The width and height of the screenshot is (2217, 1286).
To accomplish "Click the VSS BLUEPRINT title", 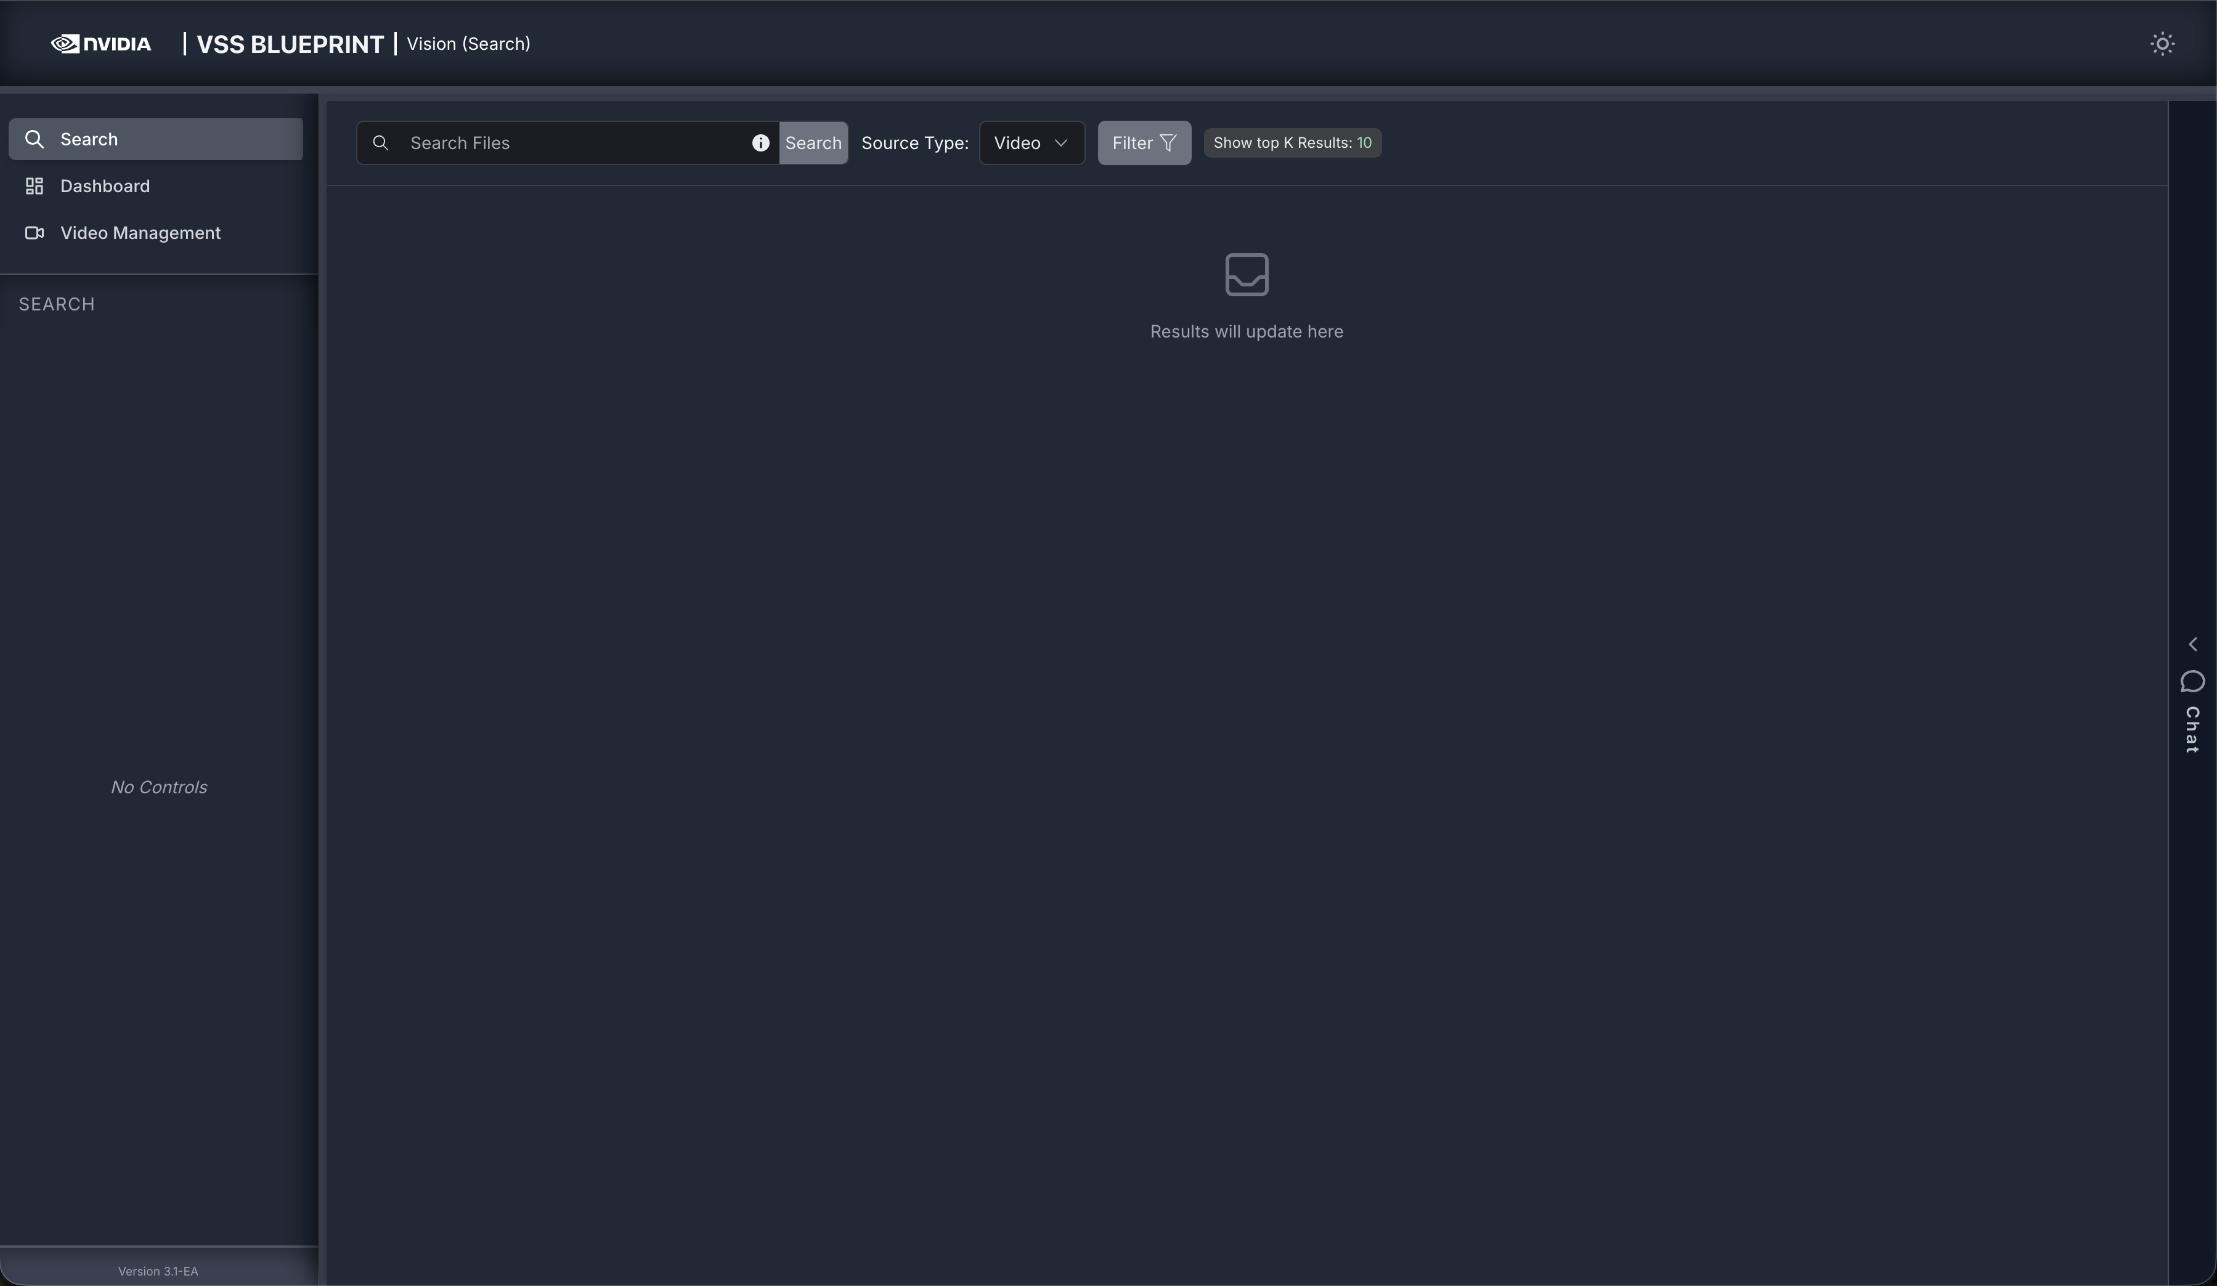I will pos(290,44).
